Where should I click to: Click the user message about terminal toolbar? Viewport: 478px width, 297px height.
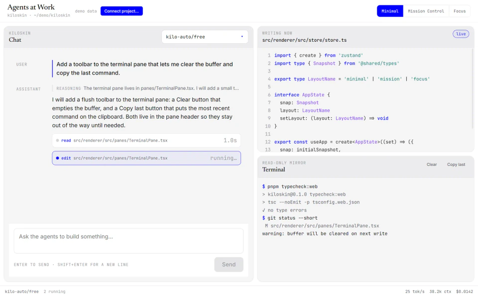click(x=144, y=69)
